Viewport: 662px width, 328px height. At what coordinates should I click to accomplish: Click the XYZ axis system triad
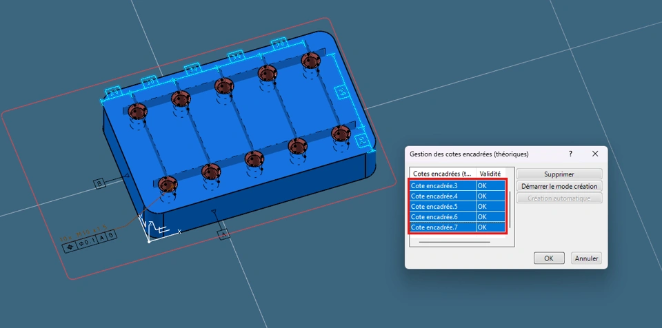coord(158,229)
